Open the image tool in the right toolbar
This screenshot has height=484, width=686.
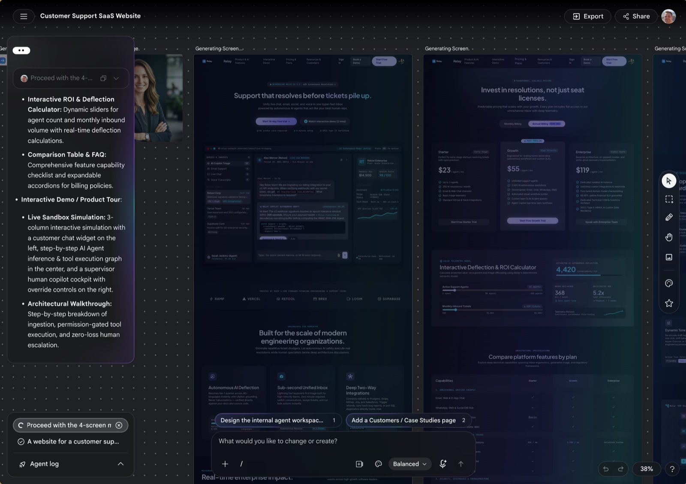click(x=669, y=257)
